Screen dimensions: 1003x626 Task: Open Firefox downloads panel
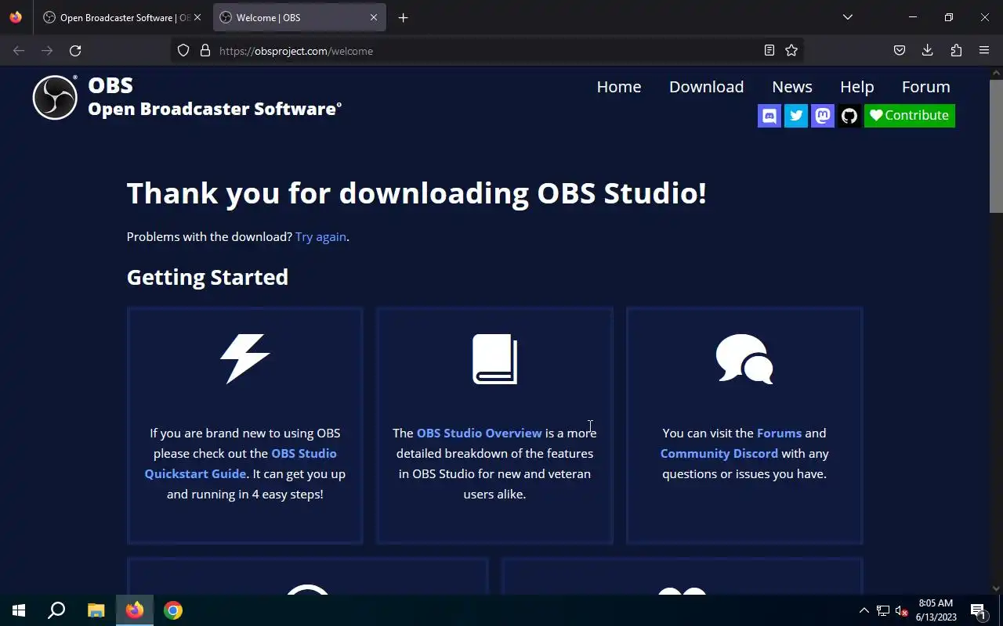tap(928, 51)
